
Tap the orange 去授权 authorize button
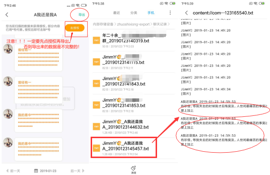pos(75,28)
